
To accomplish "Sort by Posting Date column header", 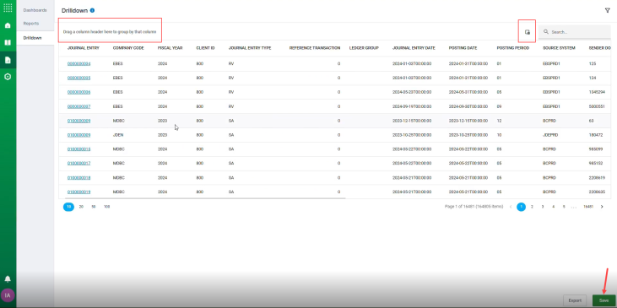I will 463,48.
